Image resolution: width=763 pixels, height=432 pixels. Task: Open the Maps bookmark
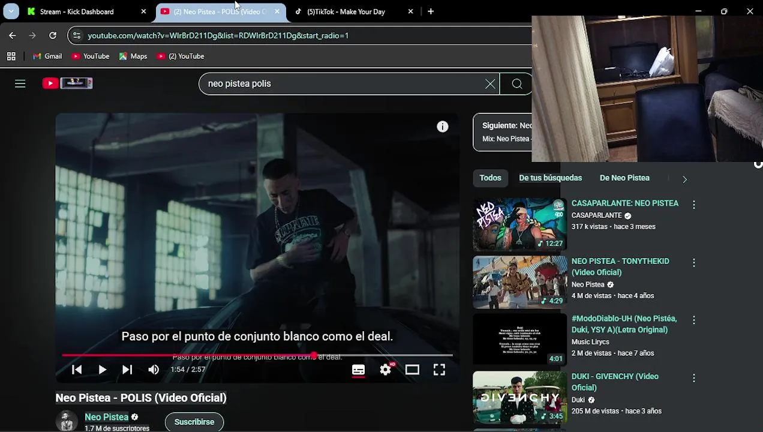click(133, 56)
